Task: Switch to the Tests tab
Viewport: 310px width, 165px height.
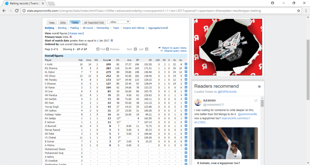Action: point(51,23)
